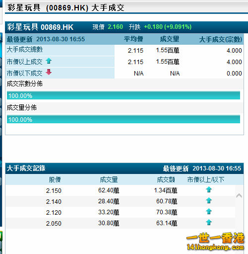
Task: Click the up arrow in the 2.050 row
Action: tap(209, 222)
